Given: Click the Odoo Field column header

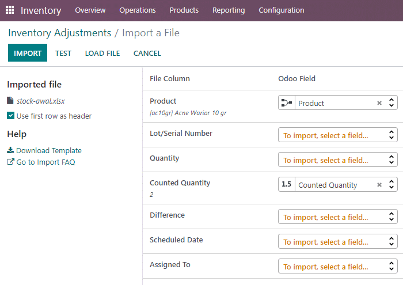Looking at the screenshot, I should tap(297, 78).
